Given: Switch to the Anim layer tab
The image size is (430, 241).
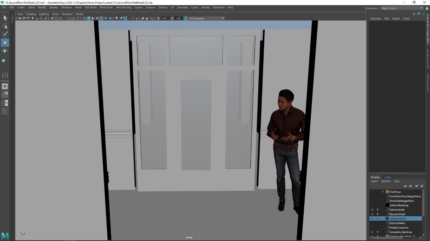Looking at the screenshot, I should (387, 177).
